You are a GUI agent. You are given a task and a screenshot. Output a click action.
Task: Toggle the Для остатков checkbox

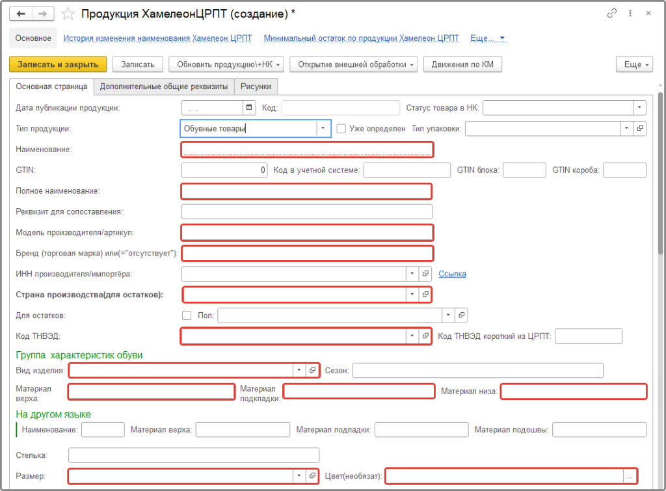187,315
